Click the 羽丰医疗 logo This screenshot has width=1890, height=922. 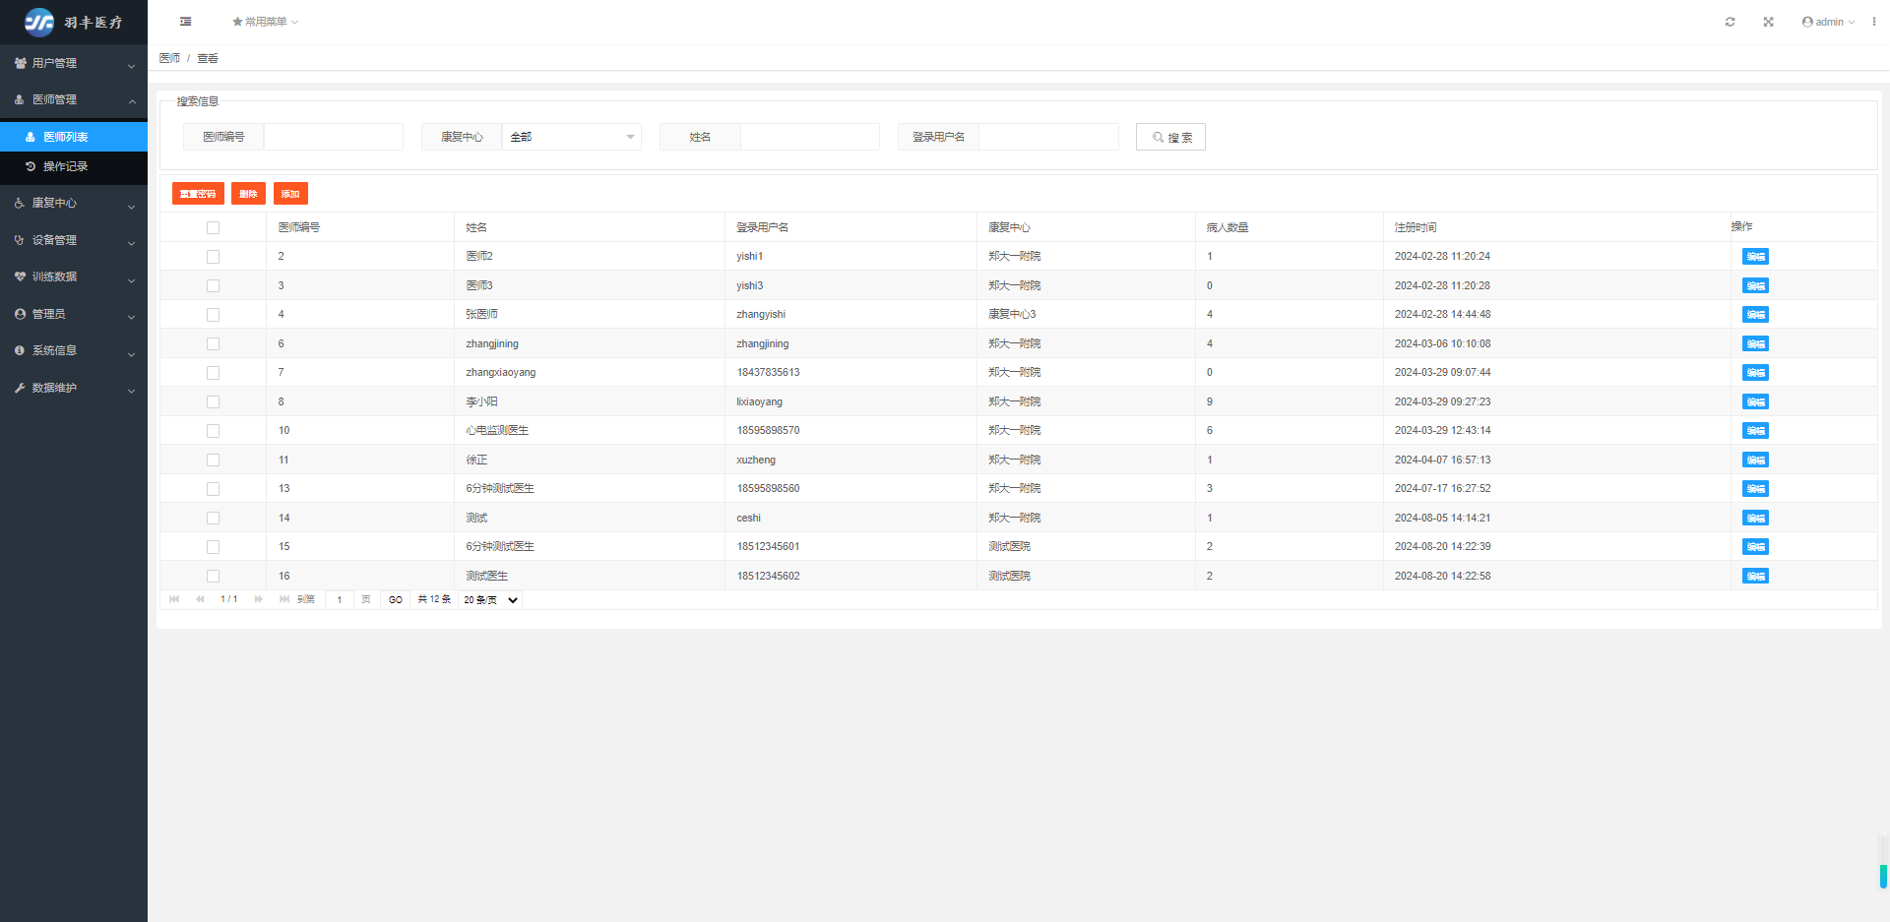(74, 22)
